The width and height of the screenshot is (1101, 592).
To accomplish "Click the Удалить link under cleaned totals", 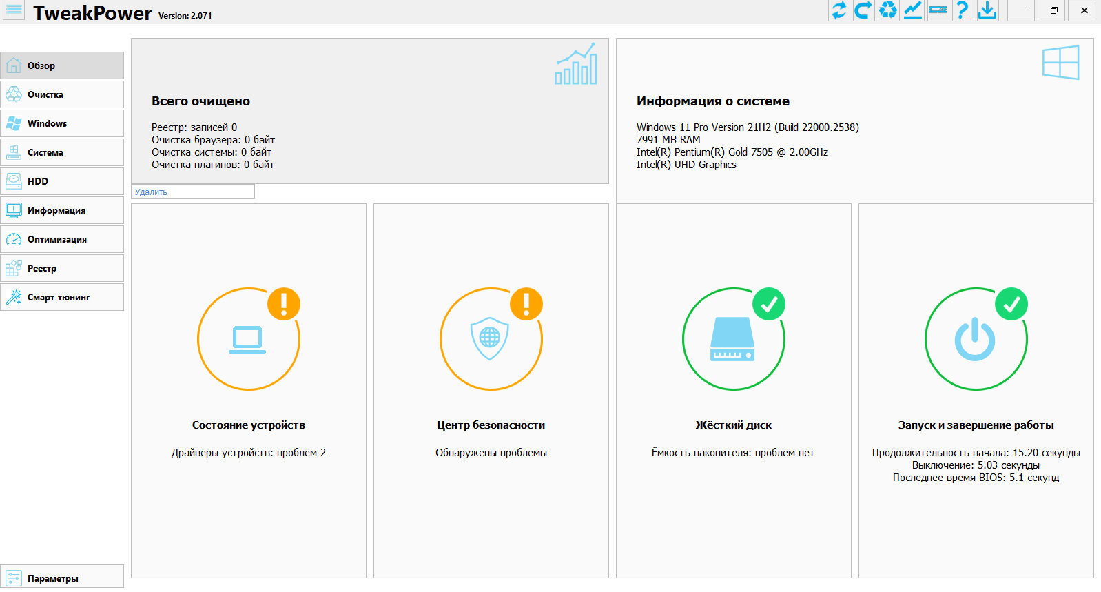I will [x=151, y=192].
